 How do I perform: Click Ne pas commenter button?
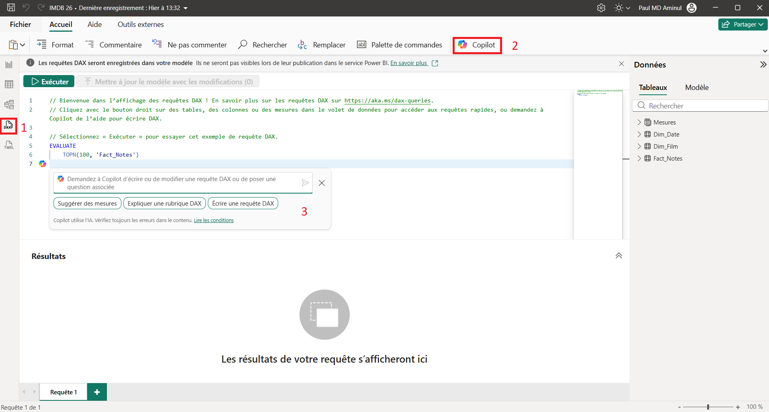189,45
